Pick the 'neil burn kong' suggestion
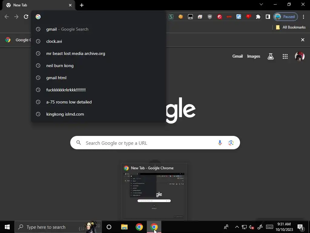 [x=98, y=66]
